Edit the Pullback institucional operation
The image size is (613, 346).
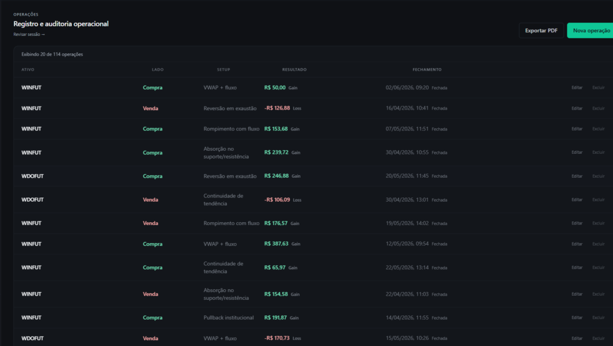[576, 317]
